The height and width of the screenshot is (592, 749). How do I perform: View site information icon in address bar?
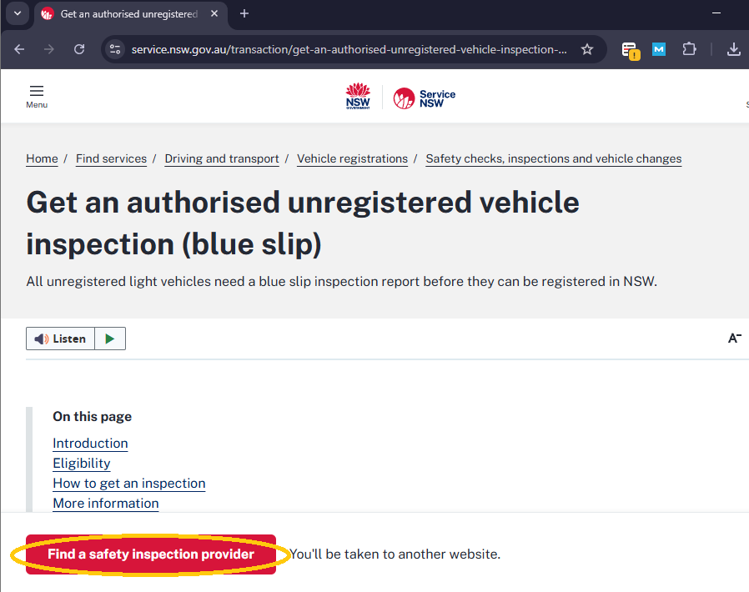[116, 49]
